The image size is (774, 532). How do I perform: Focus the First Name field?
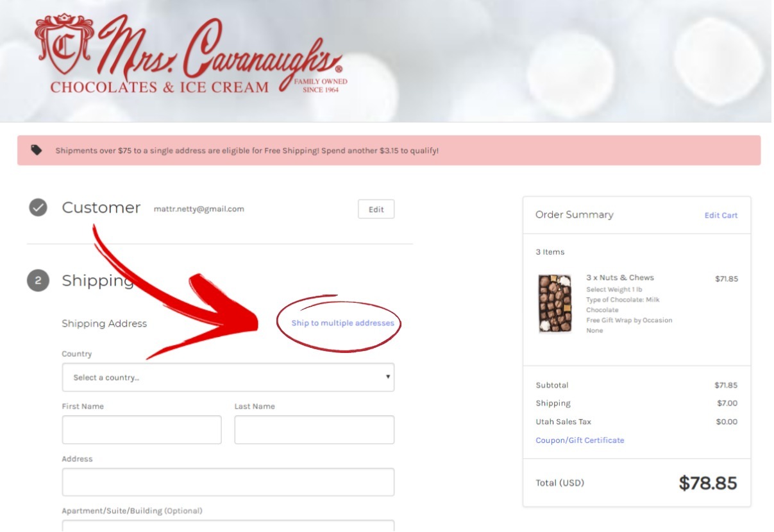142,430
